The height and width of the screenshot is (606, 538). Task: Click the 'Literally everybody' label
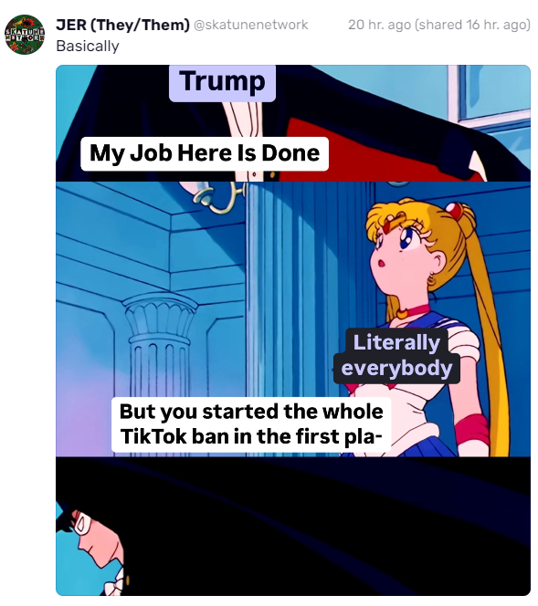(396, 356)
